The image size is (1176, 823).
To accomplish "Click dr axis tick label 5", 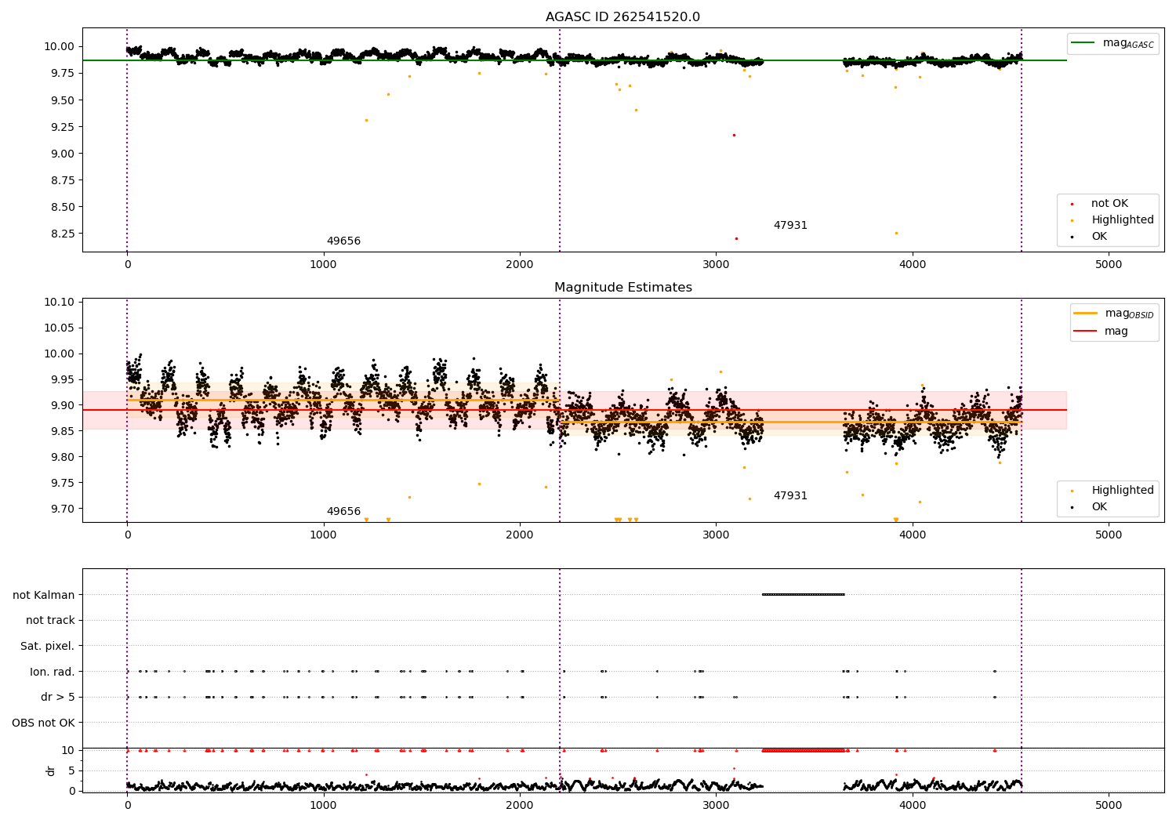I will (71, 770).
